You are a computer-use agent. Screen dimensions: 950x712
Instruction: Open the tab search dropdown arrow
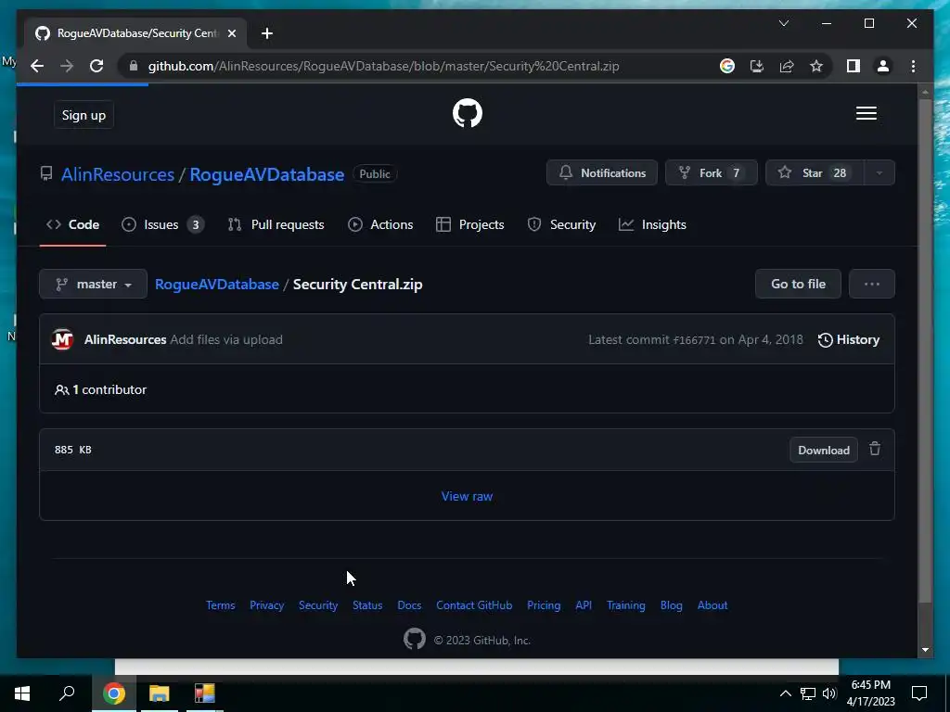pos(783,23)
